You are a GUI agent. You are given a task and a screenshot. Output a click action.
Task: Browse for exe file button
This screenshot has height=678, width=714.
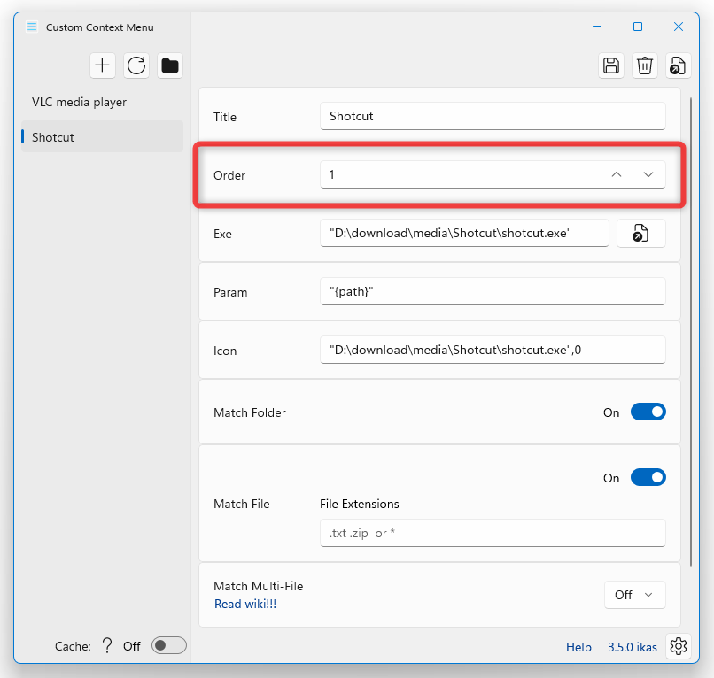(641, 233)
